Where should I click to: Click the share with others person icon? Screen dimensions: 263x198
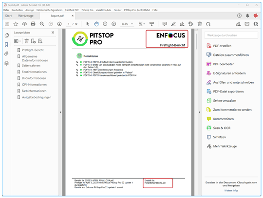click(x=256, y=24)
